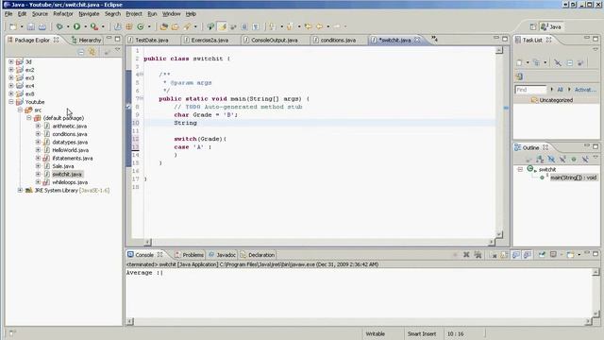
Task: Click the console horizontal scrollbar left arrow
Action: pos(130,321)
